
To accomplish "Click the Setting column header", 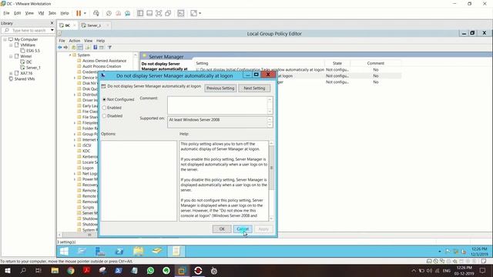I will click(202, 63).
